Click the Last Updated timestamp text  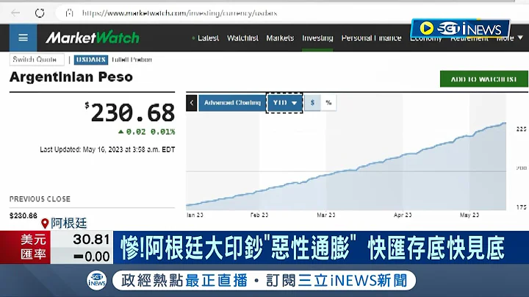107,149
